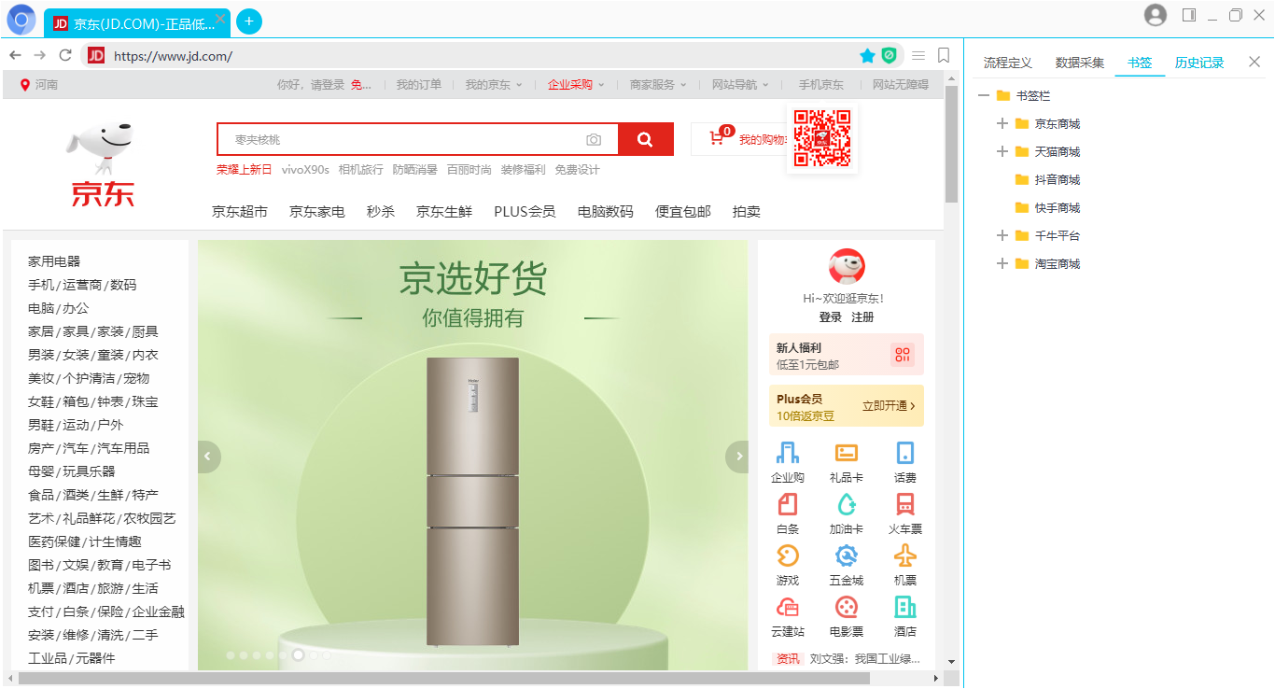
Task: Select the 京东(JD.COM) browser tab
Action: (138, 21)
